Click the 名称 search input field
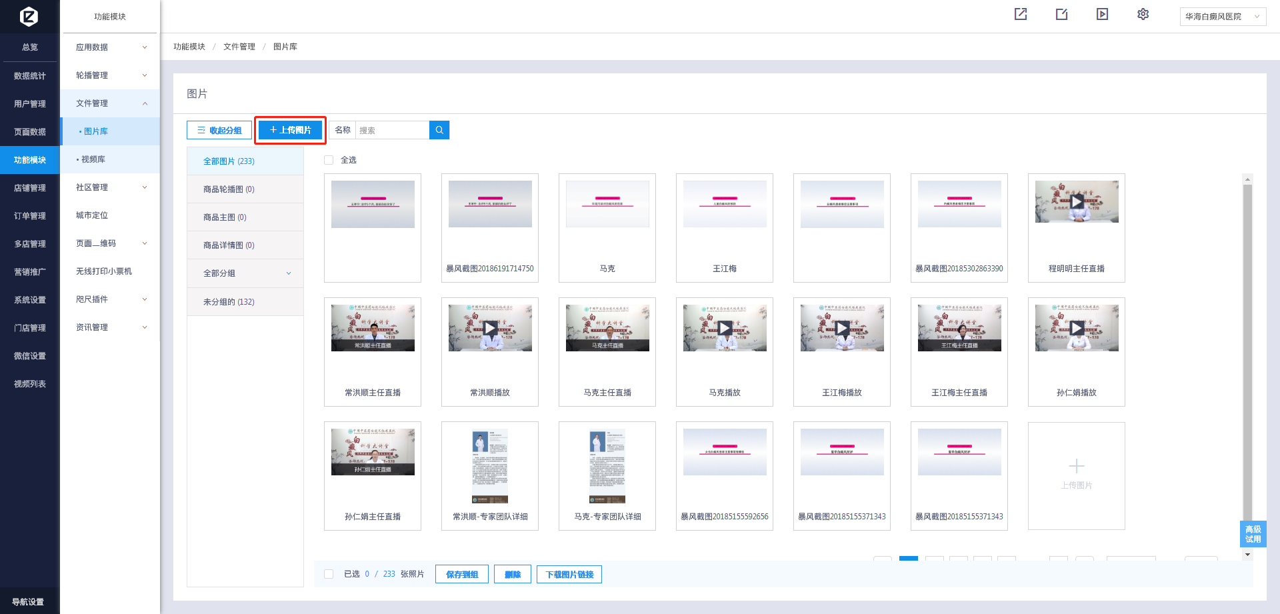Viewport: 1280px width, 614px height. pos(392,130)
